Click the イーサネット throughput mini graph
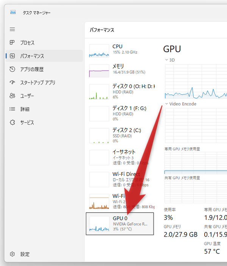This screenshot has height=266, width=227. coord(99,158)
